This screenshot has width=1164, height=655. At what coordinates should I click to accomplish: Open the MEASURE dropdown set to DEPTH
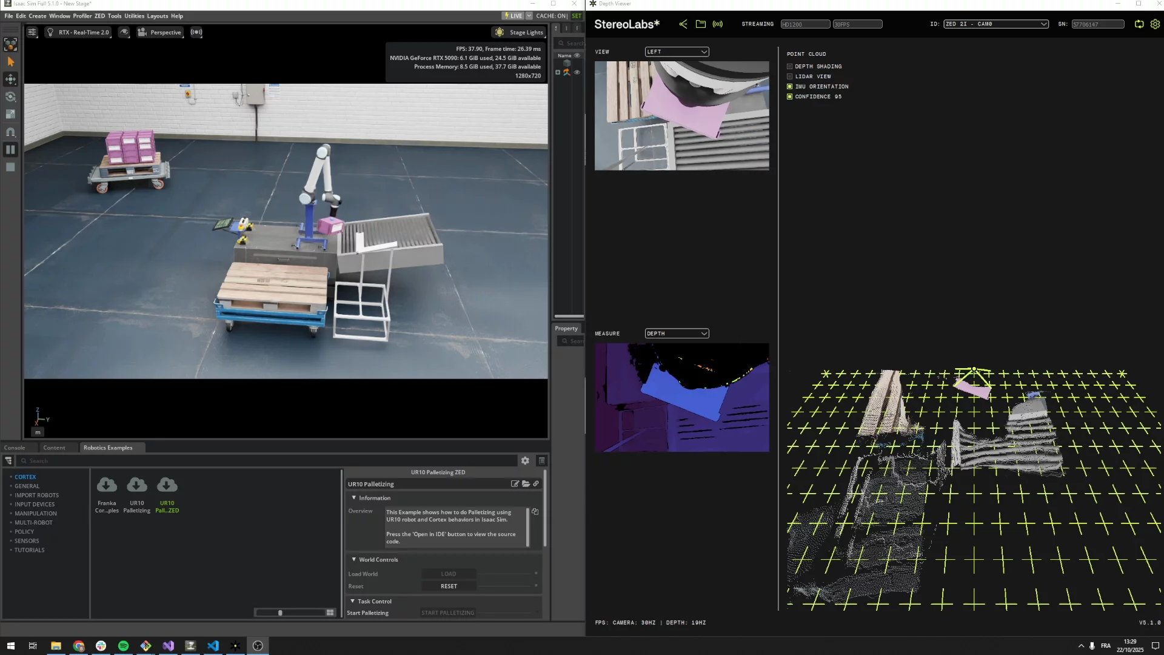click(x=677, y=334)
